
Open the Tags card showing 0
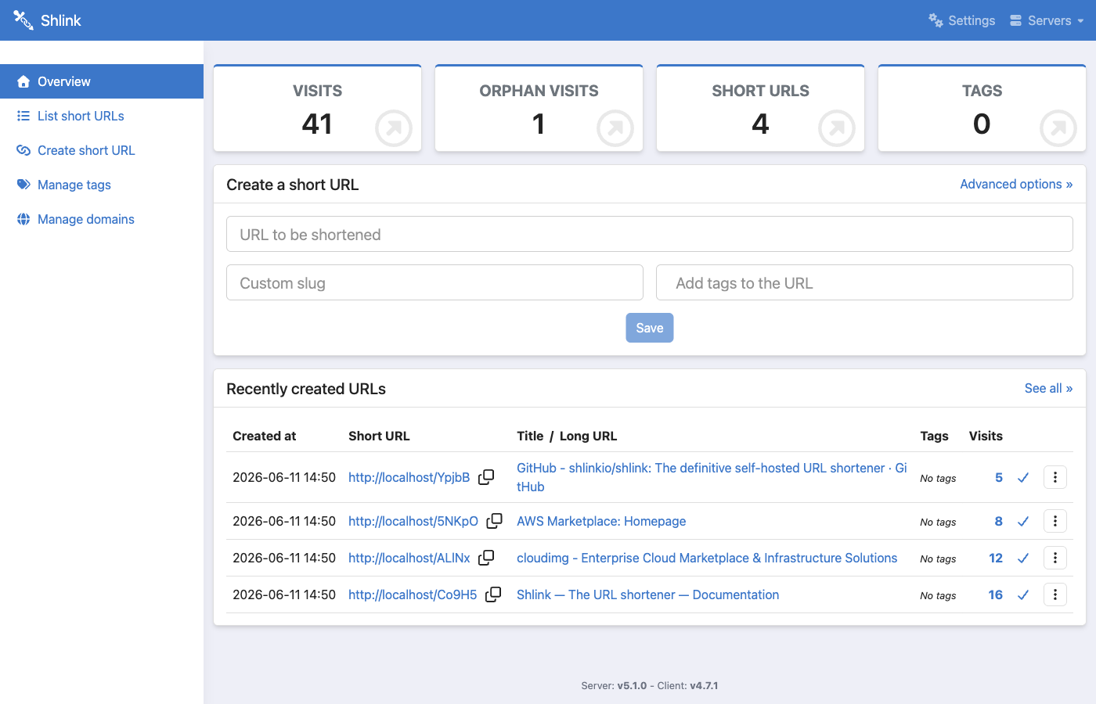point(982,108)
